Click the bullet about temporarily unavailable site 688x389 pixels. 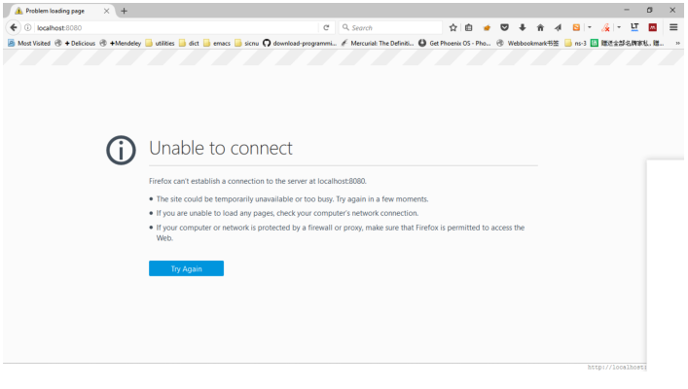(x=292, y=199)
